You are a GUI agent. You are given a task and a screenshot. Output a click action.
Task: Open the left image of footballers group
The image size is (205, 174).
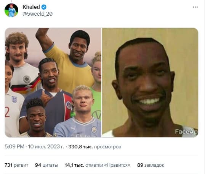click(53, 83)
